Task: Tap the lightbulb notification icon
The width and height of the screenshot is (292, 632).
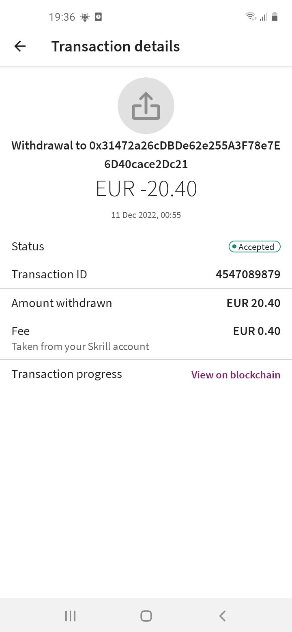Action: point(85,17)
